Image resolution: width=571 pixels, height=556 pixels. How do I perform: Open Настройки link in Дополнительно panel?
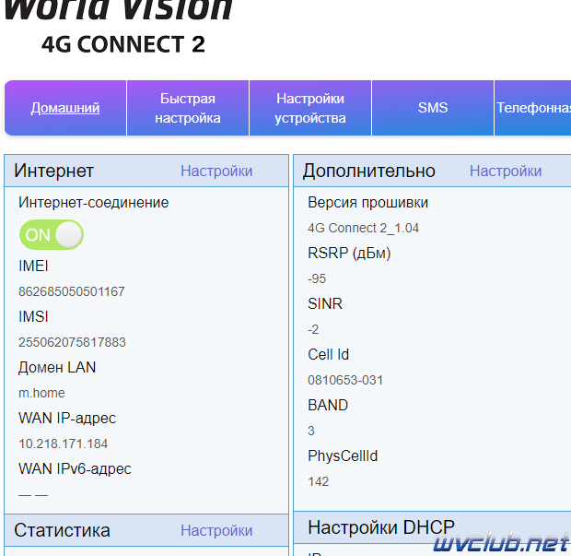[x=506, y=171]
